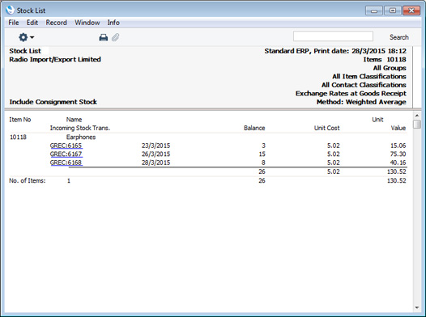Click balance 26 in No. of Items row

pos(262,180)
